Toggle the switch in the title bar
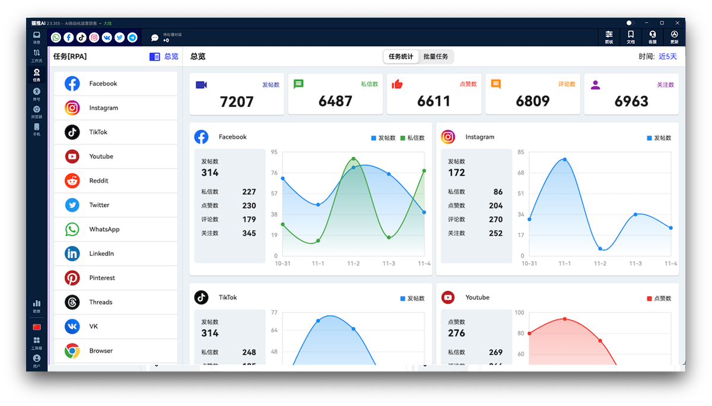Viewport: 712px width, 406px height. click(630, 23)
